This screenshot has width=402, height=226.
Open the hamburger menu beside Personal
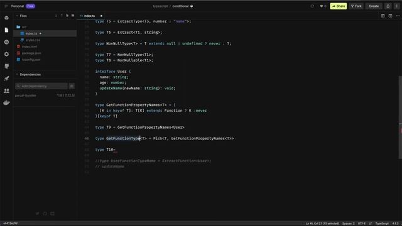click(6, 6)
